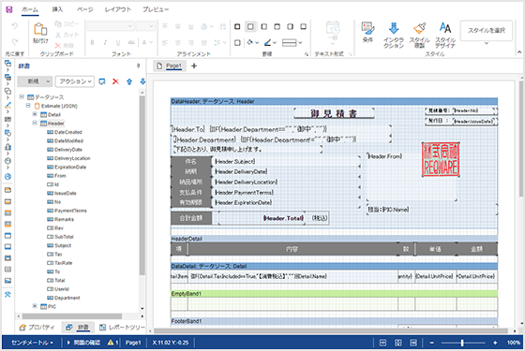Move item up with blue up arrow
The height and width of the screenshot is (351, 525).
[x=129, y=81]
